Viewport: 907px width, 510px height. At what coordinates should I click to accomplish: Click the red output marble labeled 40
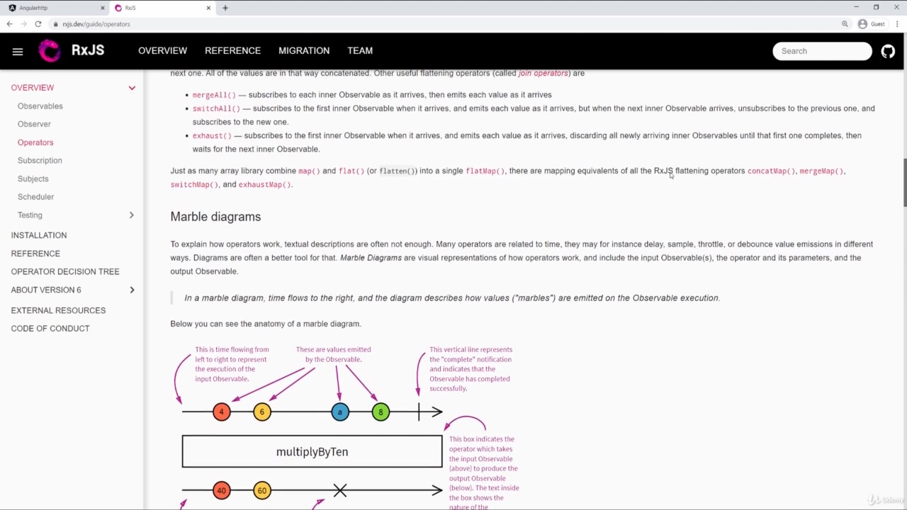click(221, 490)
